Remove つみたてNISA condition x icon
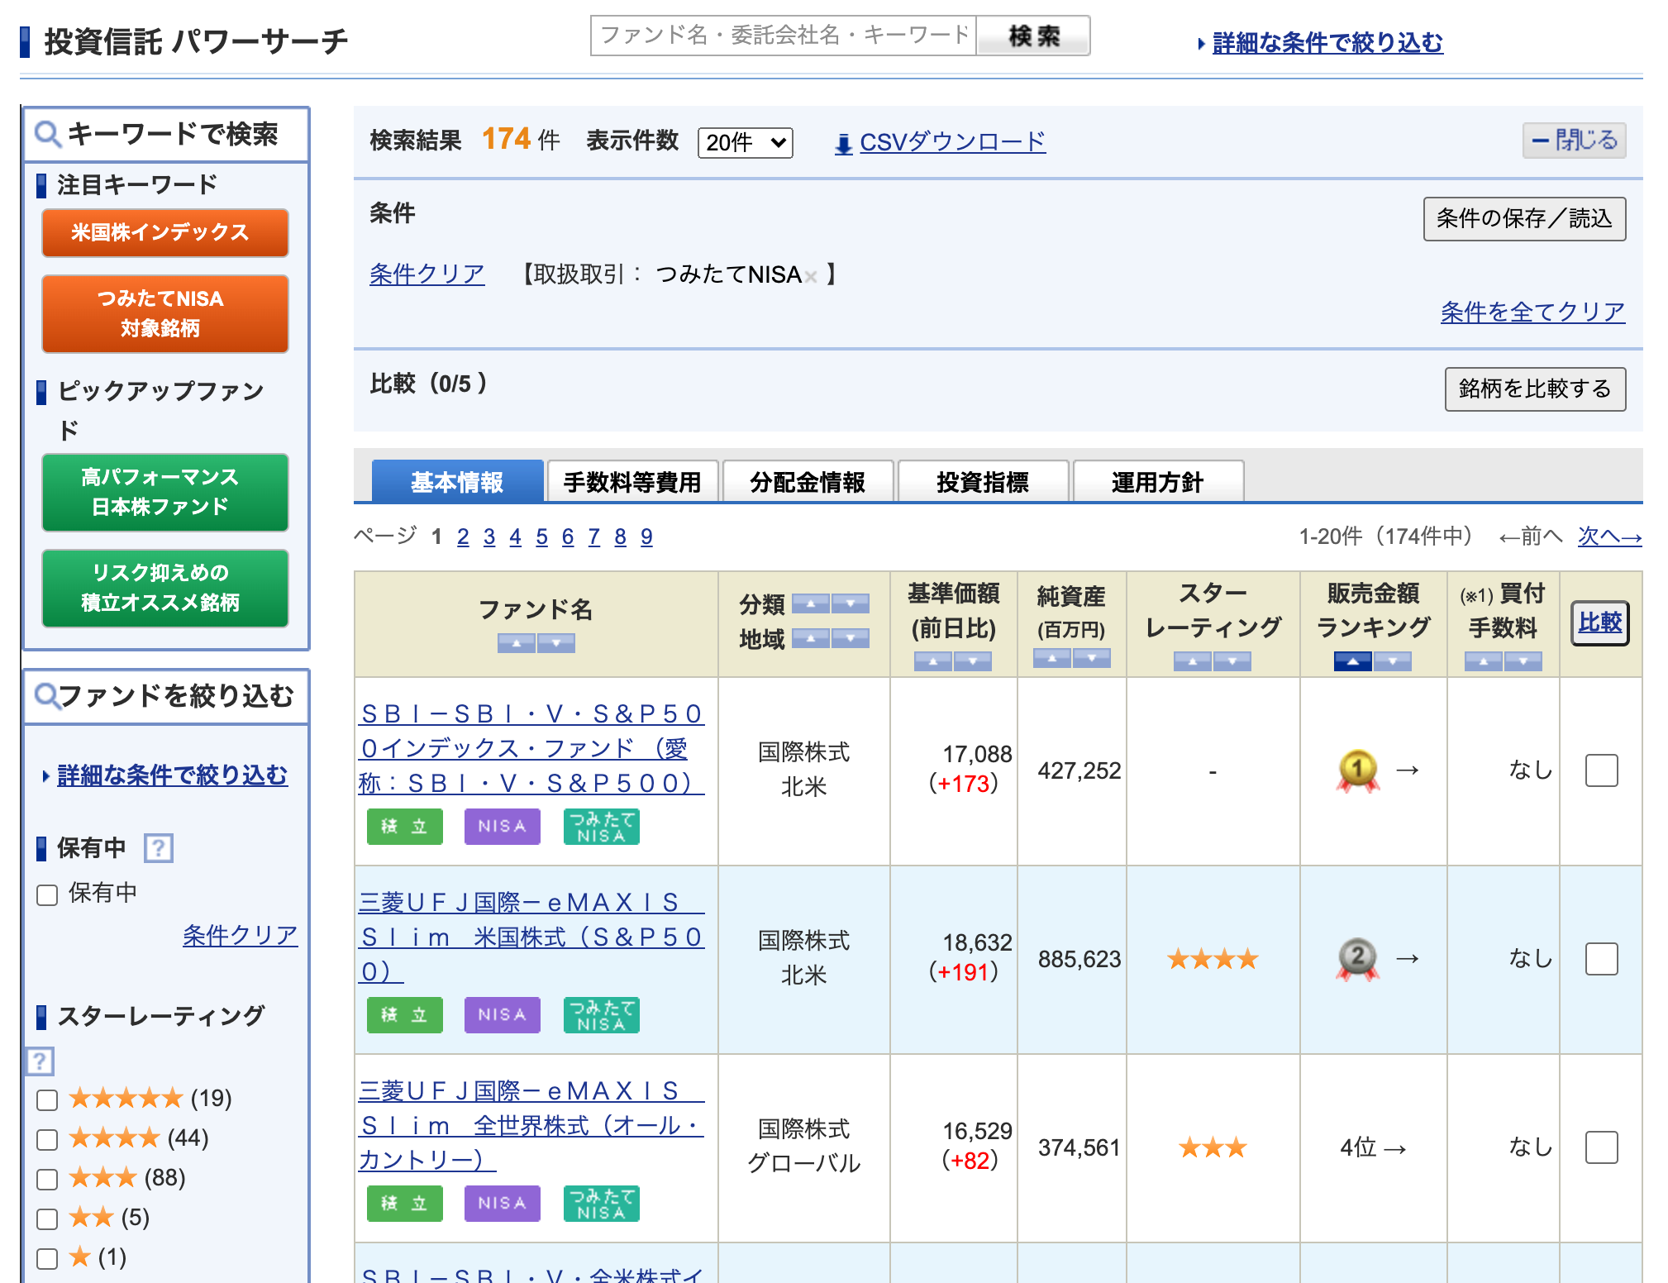The height and width of the screenshot is (1283, 1668). click(811, 277)
